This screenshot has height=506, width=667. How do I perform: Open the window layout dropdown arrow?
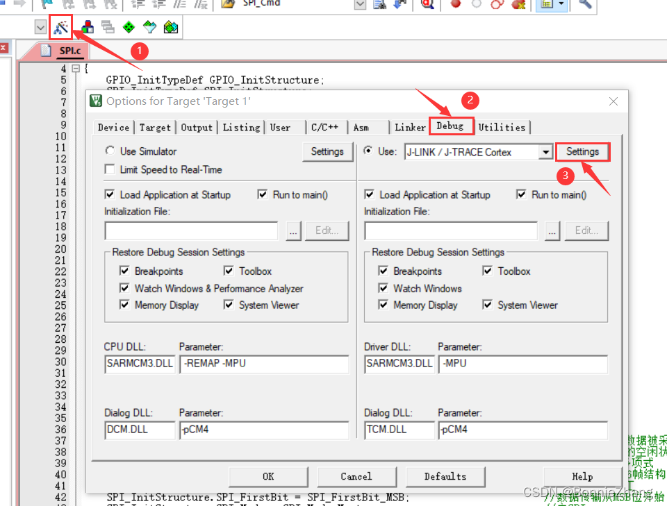(561, 4)
